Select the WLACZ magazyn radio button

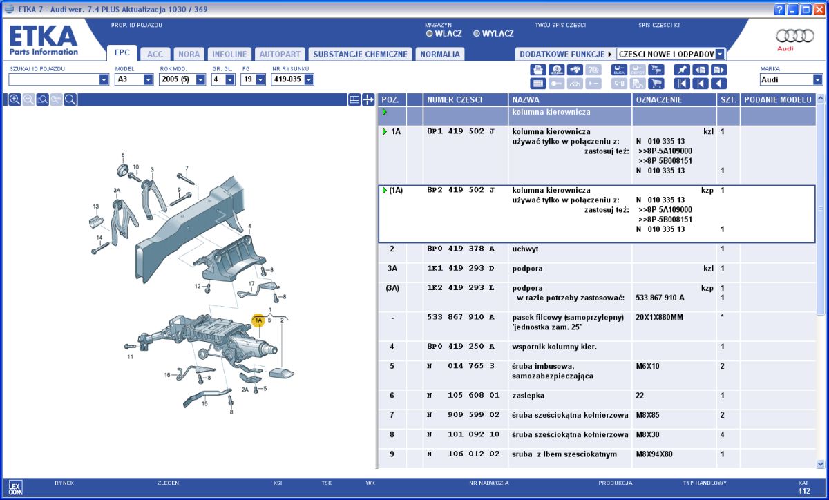coord(430,33)
